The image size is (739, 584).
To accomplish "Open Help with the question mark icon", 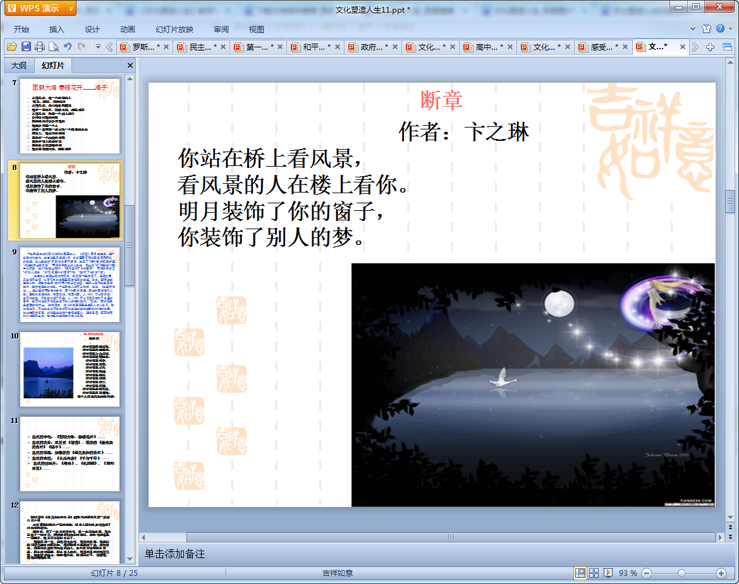I will click(x=720, y=28).
